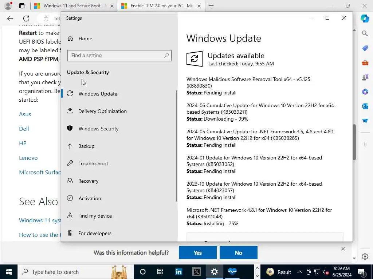Close the Enable TPM 2.0 tab

[x=199, y=6]
